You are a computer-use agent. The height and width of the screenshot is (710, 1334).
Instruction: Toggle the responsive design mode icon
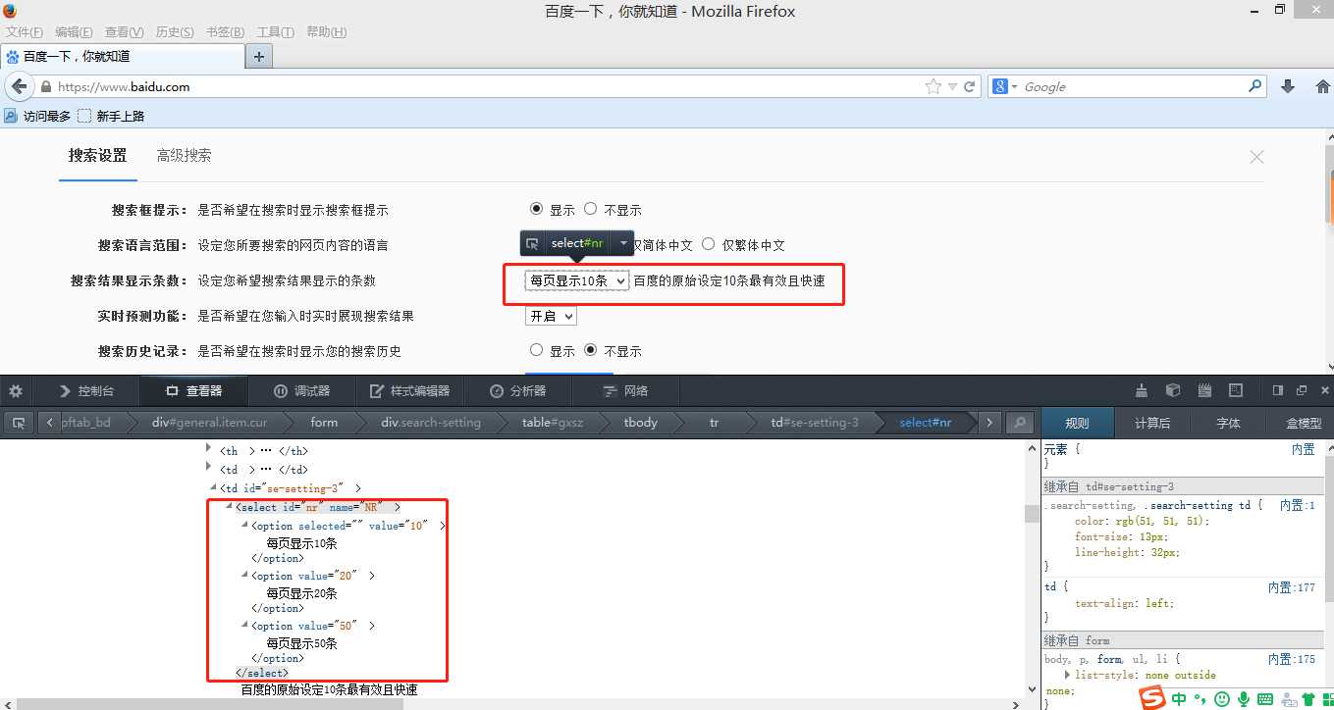1236,390
